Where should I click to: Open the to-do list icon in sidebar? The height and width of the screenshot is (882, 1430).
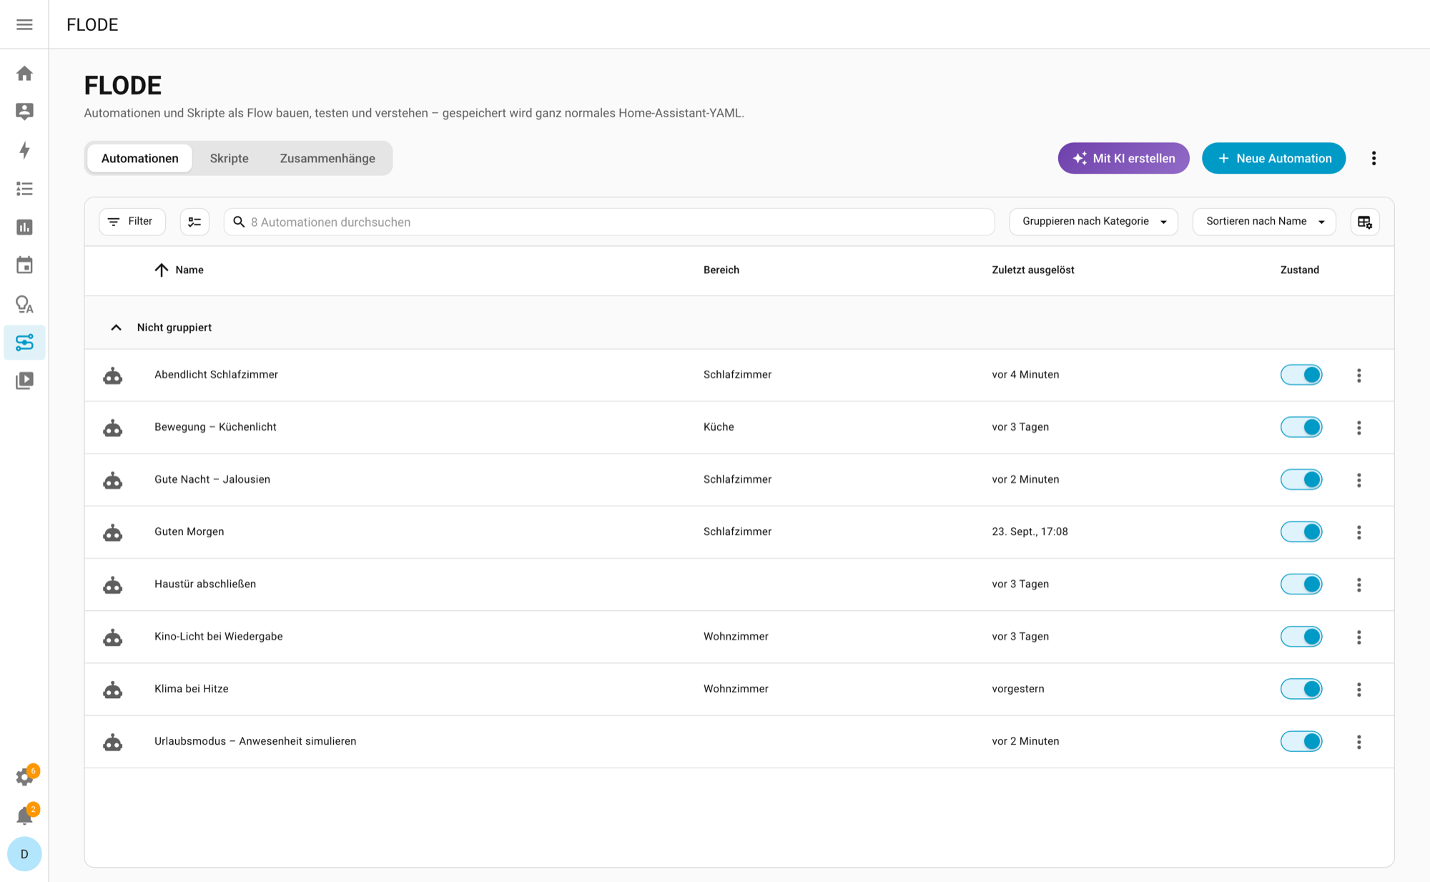[24, 189]
